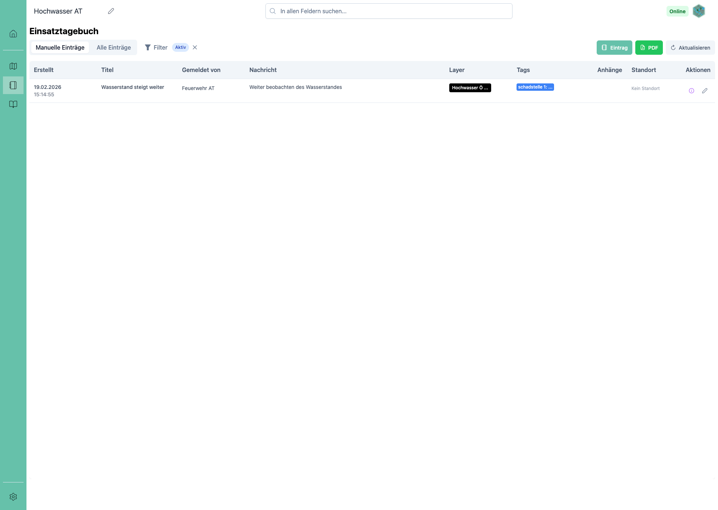Edit the Hochwasser AT name pencil icon

(111, 11)
